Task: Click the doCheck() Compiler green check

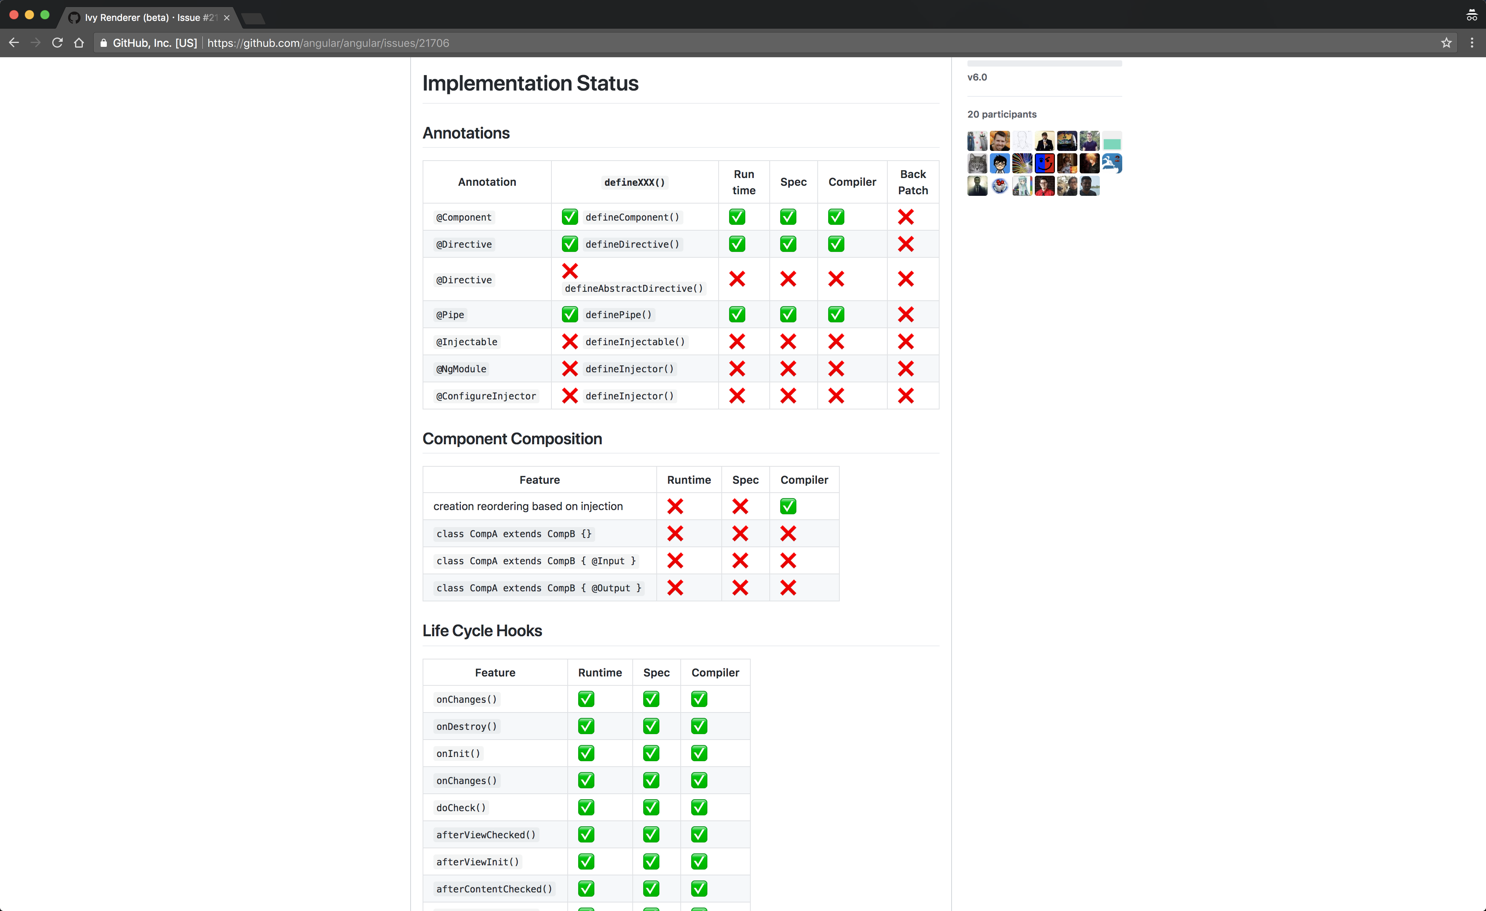Action: coord(699,808)
